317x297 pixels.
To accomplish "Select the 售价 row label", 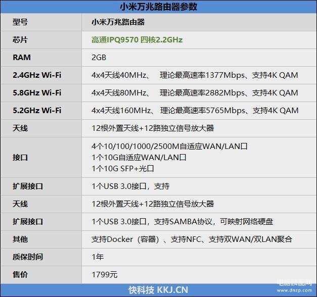I will pos(20,275).
